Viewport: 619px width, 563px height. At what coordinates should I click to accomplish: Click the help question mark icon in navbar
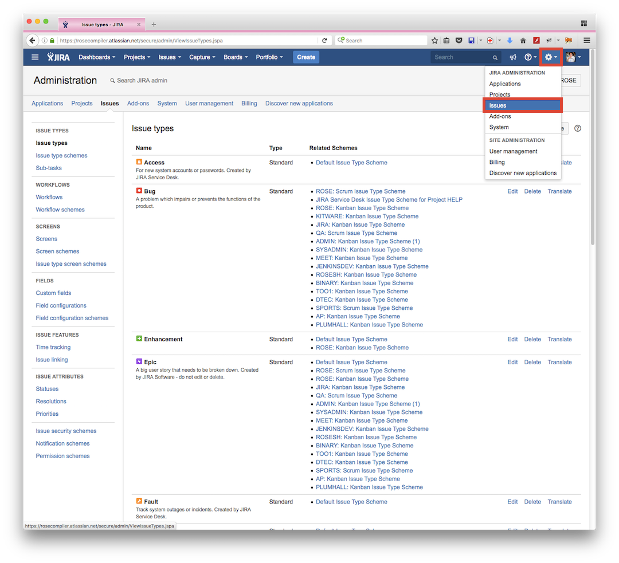tap(530, 57)
